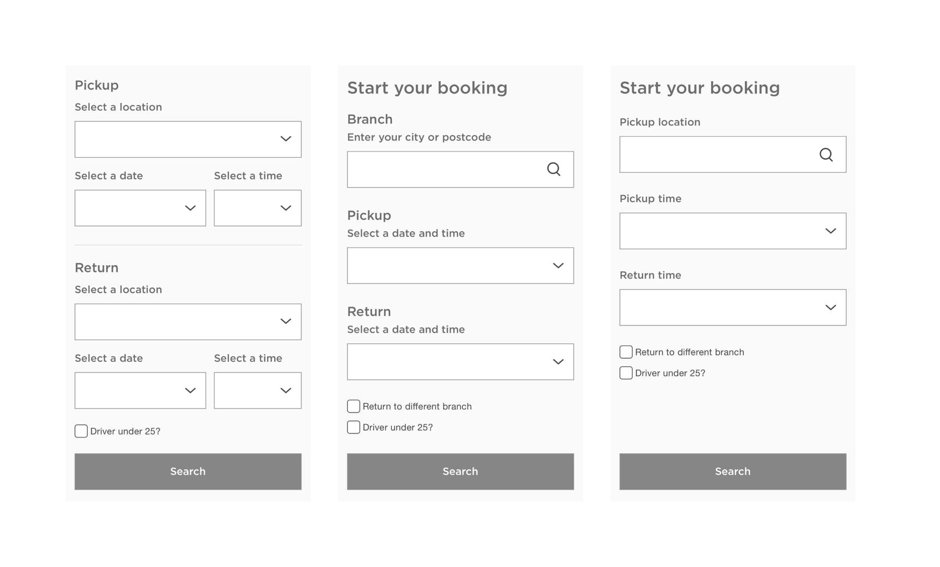
Task: Click the 'Pickup location' label
Action: [x=660, y=122]
